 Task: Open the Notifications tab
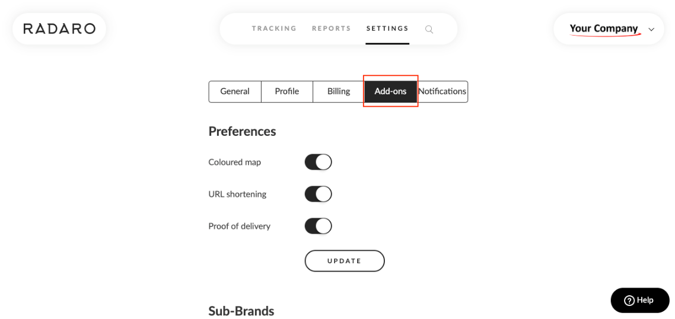442,91
